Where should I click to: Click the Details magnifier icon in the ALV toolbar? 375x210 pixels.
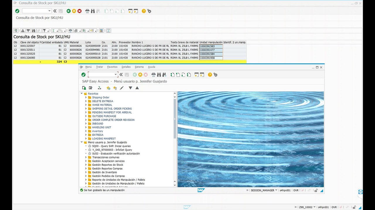click(16, 31)
